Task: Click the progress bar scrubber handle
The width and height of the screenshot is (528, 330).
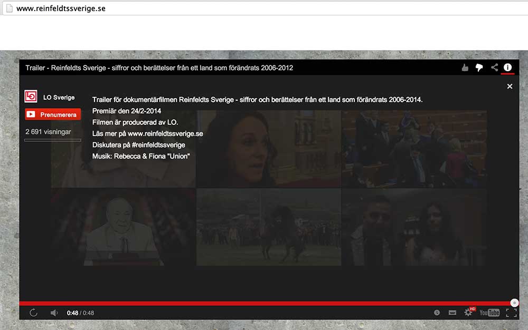Action: 514,303
